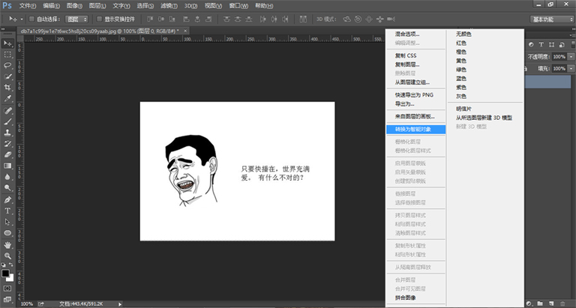Select the Gradient tool
Image resolution: width=576 pixels, height=308 pixels.
coord(7,166)
